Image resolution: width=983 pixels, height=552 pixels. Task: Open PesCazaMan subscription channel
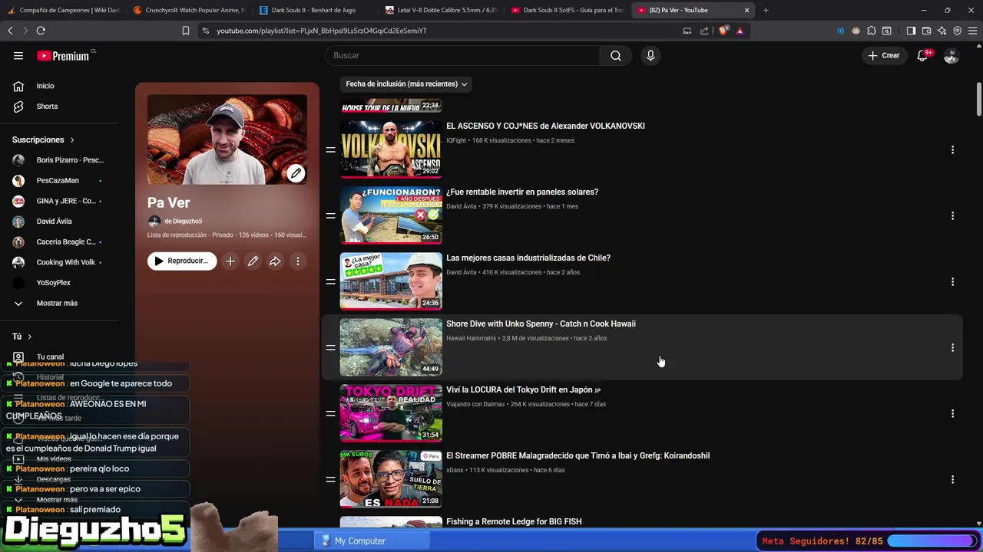coord(58,181)
